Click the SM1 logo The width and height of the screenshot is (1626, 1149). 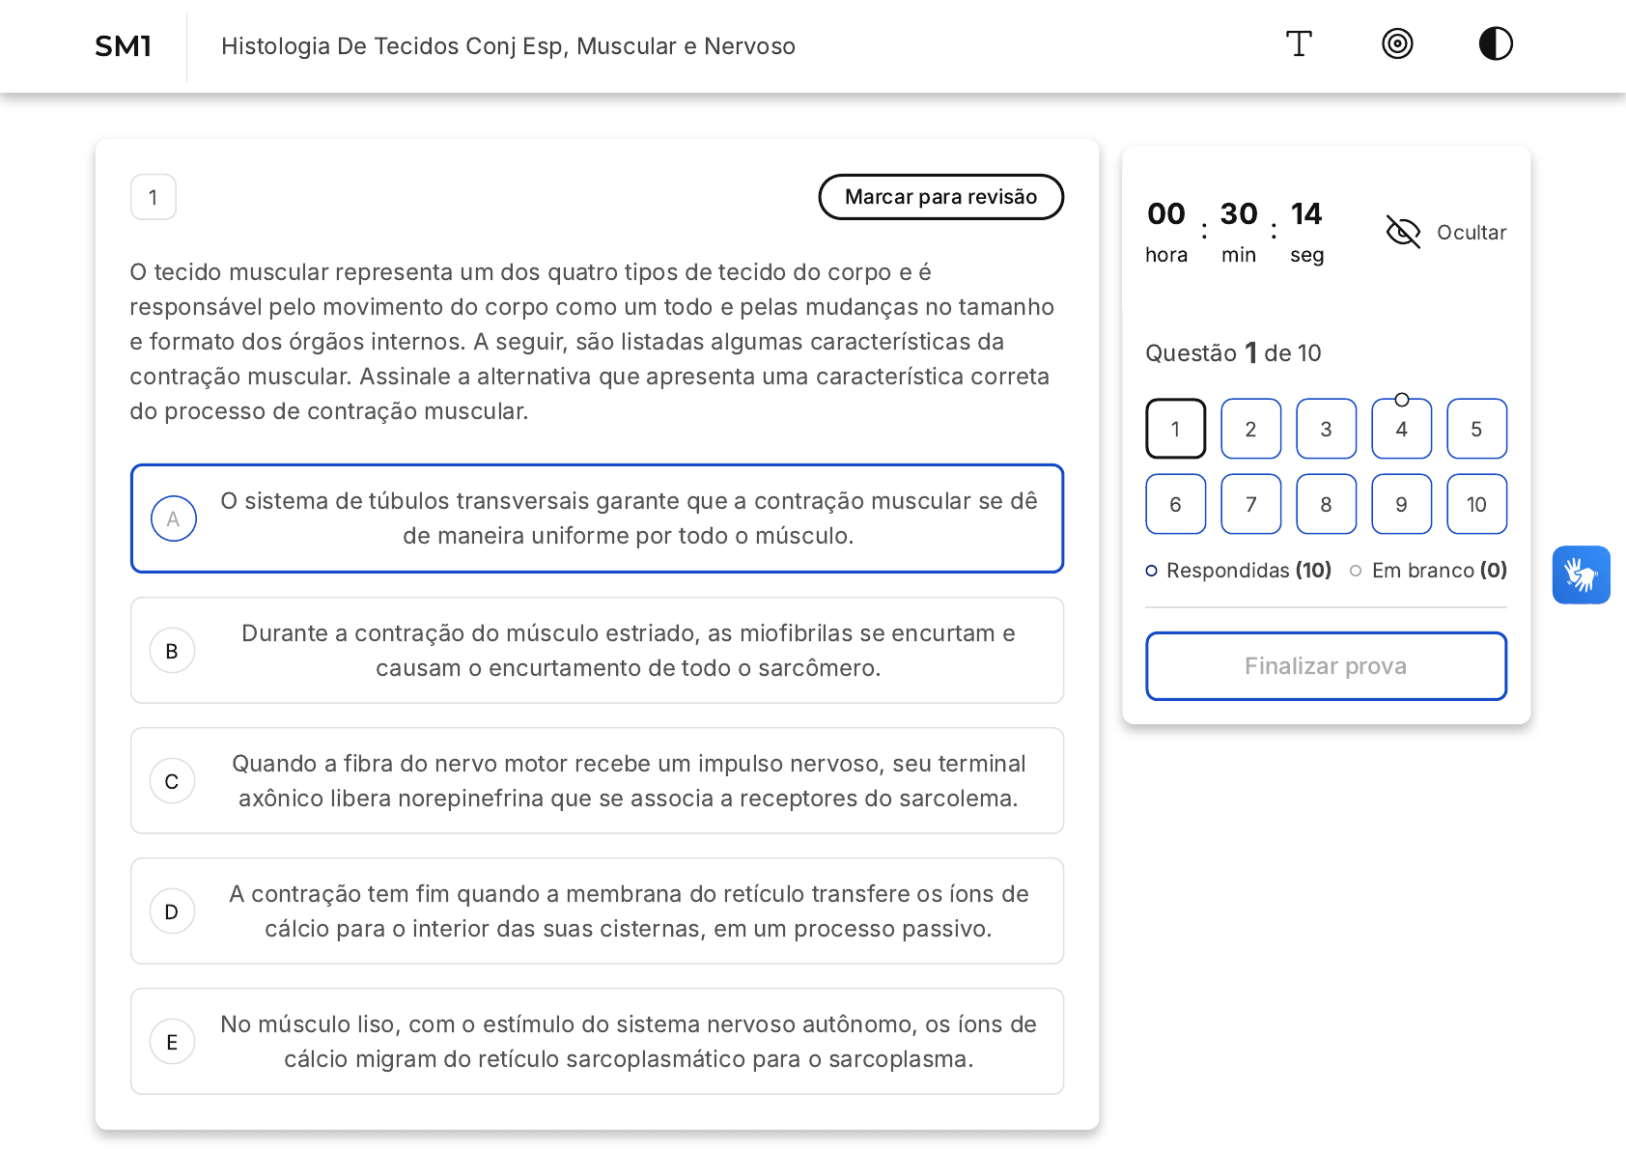coord(123,46)
